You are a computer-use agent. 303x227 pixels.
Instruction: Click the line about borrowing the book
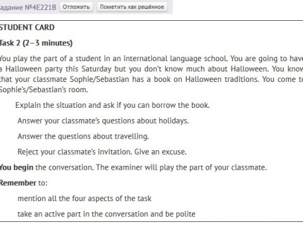tap(112, 105)
